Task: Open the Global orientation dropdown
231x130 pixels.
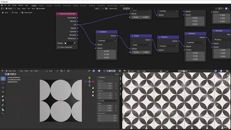Action: [51, 71]
